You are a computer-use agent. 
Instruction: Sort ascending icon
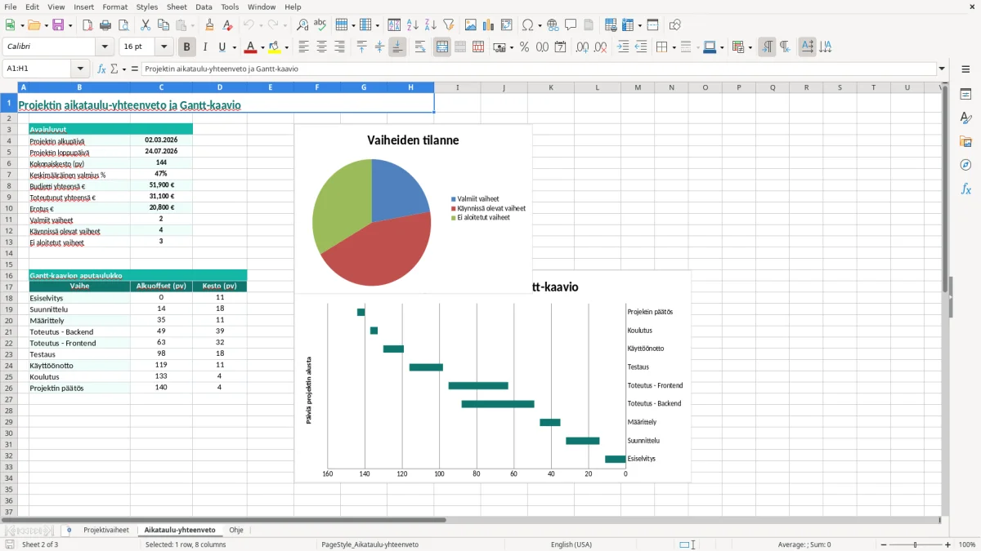tap(413, 25)
